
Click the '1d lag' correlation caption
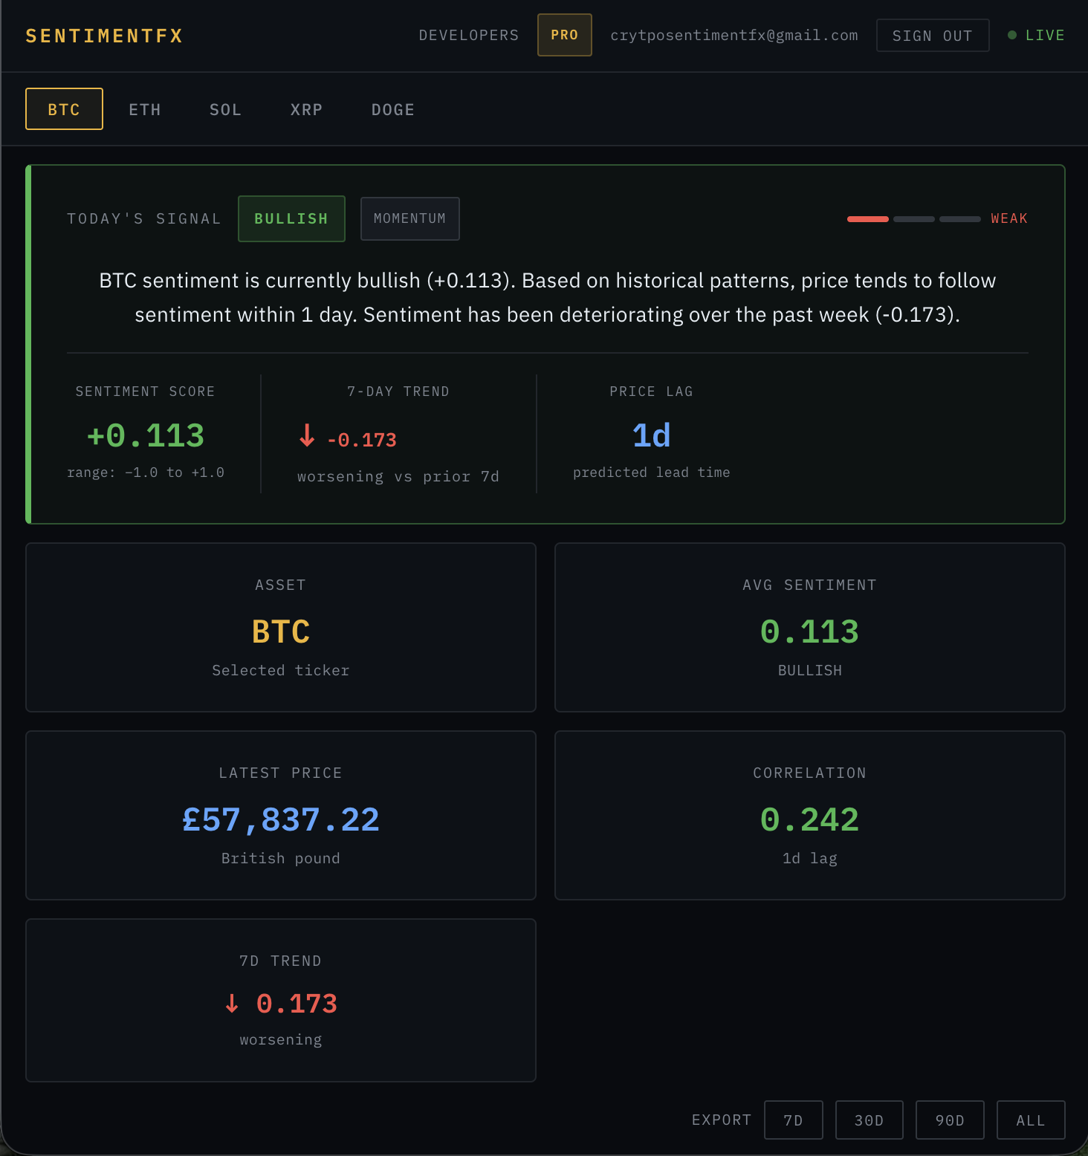coord(810,858)
